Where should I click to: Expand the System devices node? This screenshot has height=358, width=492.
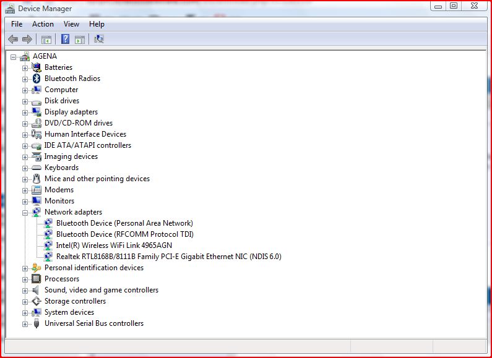[25, 313]
